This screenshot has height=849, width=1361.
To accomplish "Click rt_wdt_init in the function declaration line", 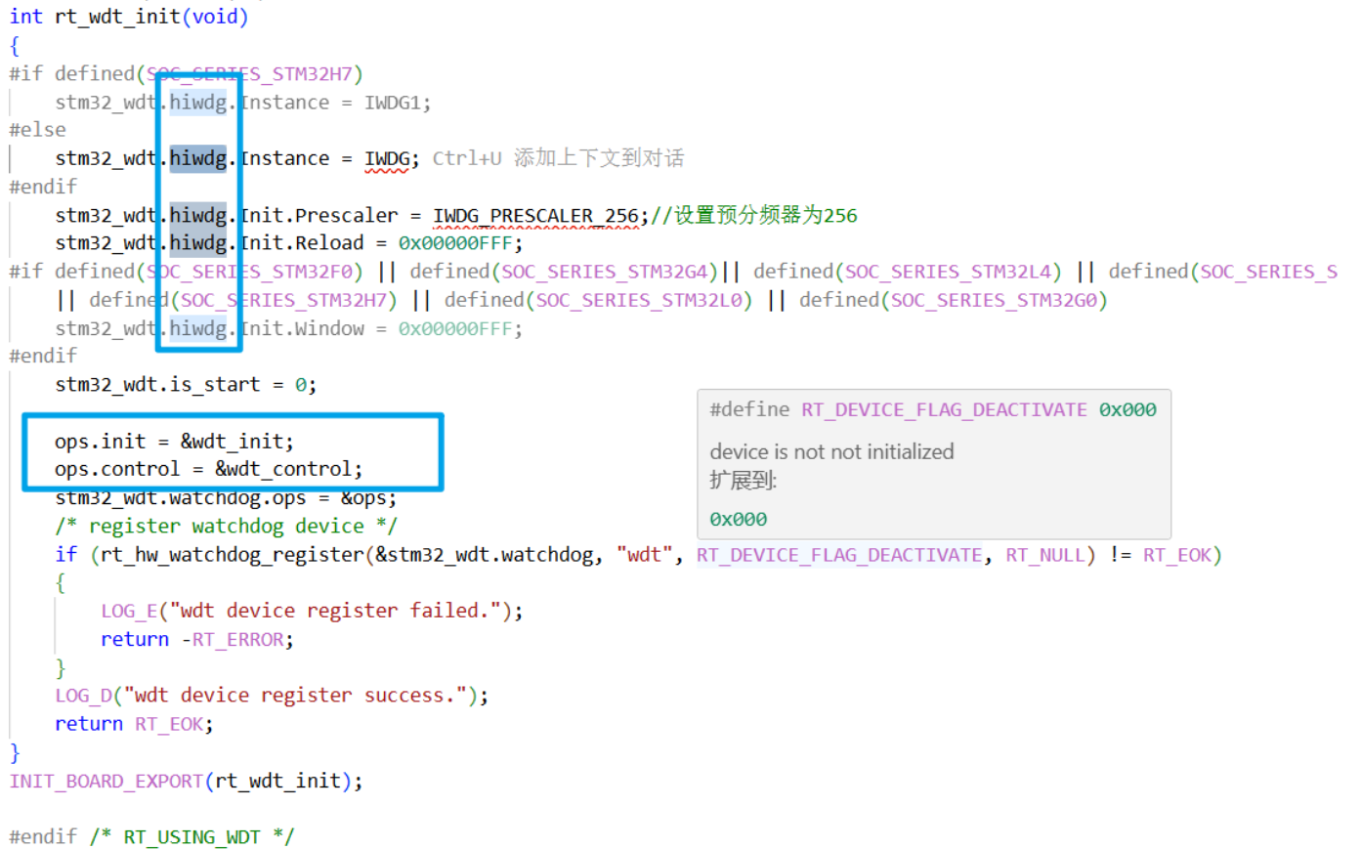I will click(117, 17).
